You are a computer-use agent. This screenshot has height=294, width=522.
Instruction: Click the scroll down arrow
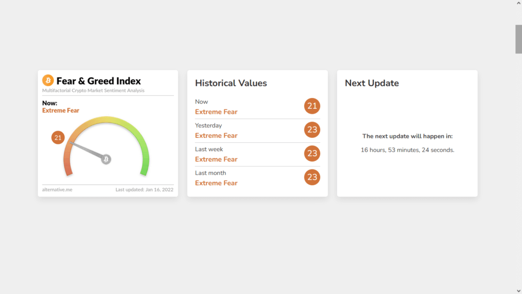point(518,290)
